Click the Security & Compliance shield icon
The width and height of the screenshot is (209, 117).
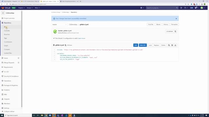[2, 76]
